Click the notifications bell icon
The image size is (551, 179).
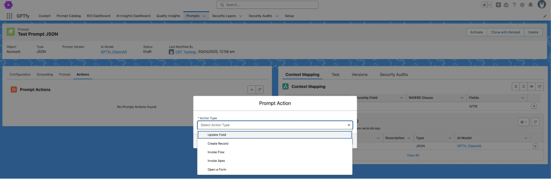click(x=530, y=5)
